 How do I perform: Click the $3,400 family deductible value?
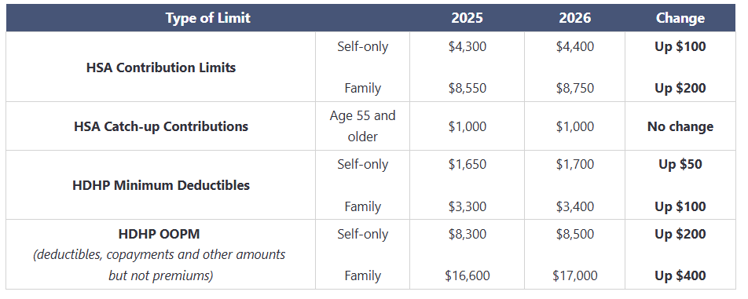pyautogui.click(x=575, y=206)
